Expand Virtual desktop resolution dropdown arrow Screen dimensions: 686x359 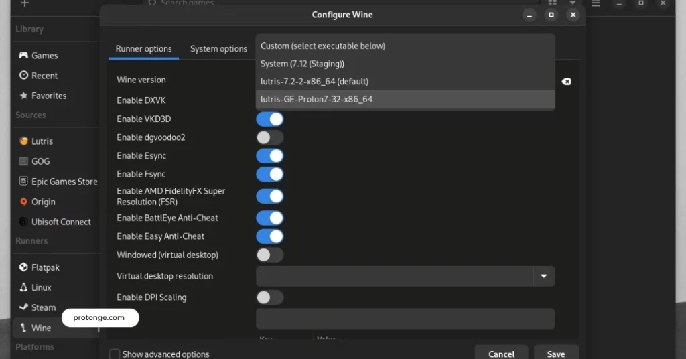coord(543,276)
